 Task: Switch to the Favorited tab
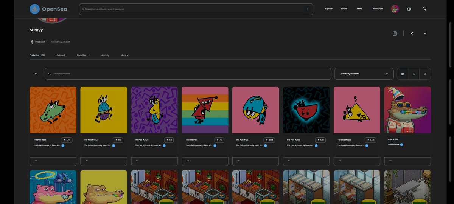[x=83, y=55]
